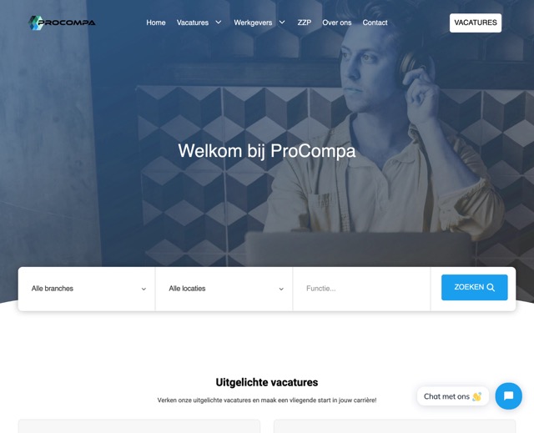Open the Alle locaties dropdown
Viewport: 534px width, 433px height.
(224, 289)
